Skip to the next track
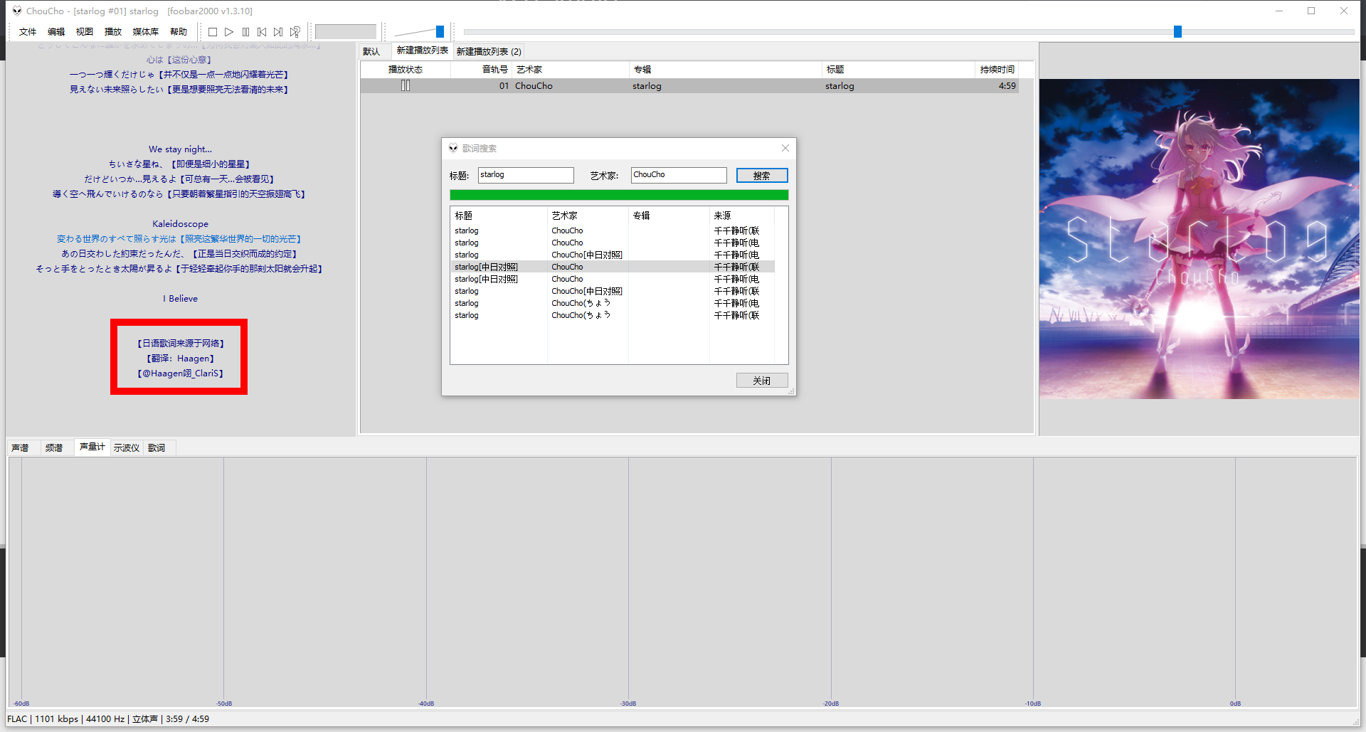 coord(278,32)
